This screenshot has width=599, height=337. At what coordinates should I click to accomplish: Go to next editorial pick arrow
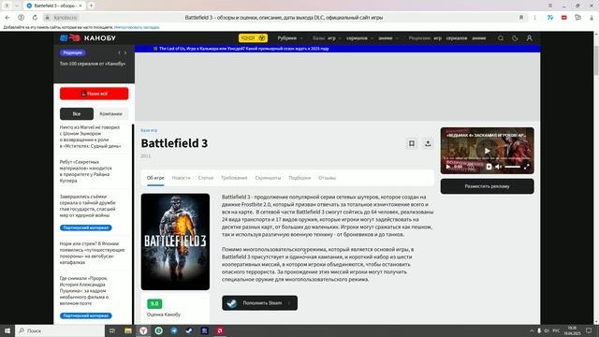[125, 52]
